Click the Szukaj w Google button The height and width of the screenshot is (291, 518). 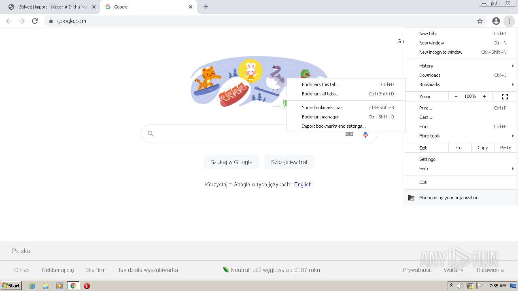(231, 162)
